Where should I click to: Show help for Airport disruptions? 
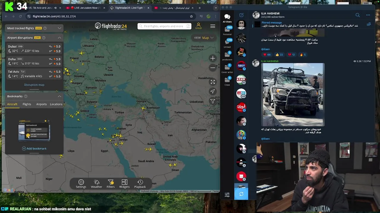click(44, 38)
